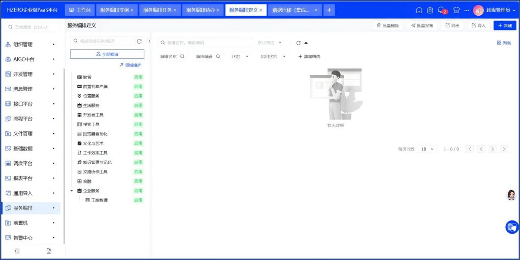Open the floating assistant avatar icon
The width and height of the screenshot is (520, 260).
coord(511,195)
